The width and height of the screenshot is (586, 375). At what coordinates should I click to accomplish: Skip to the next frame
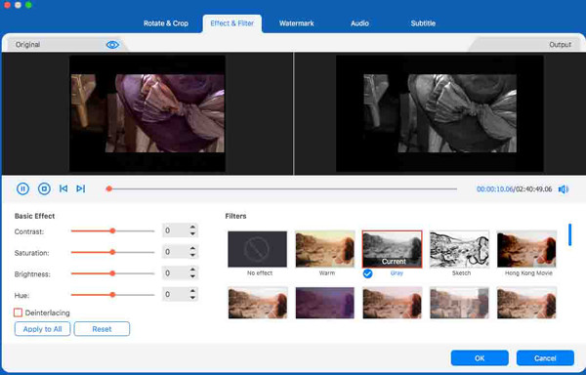tap(81, 188)
